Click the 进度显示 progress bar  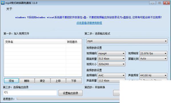68,99
